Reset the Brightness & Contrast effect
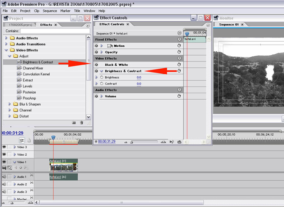 coord(179,71)
